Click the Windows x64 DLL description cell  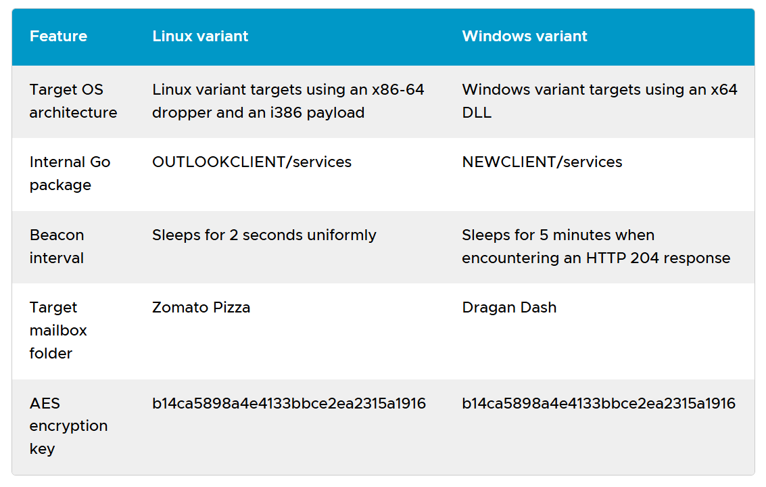click(x=599, y=101)
